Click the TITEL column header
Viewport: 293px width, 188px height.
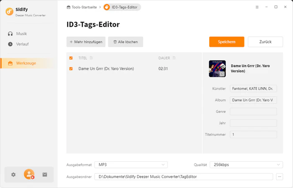point(82,58)
